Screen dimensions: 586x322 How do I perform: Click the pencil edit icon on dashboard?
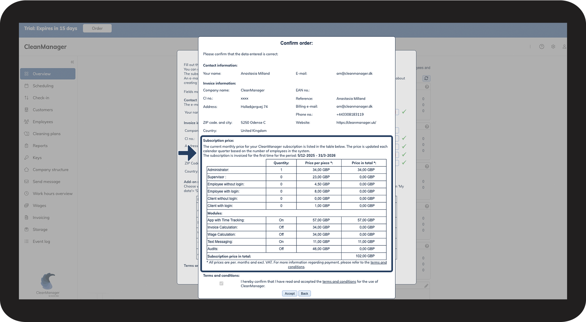point(426,286)
